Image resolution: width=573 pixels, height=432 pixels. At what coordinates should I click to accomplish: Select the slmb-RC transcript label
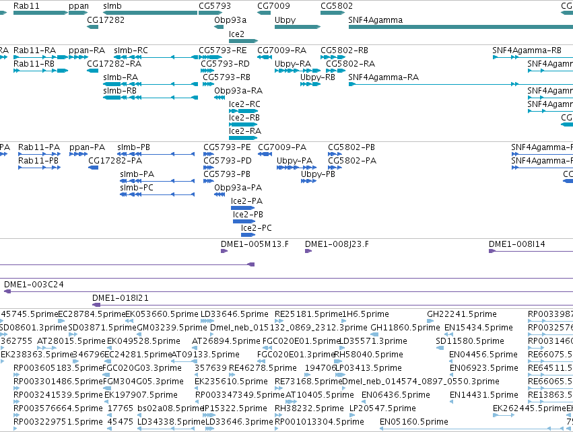[131, 50]
